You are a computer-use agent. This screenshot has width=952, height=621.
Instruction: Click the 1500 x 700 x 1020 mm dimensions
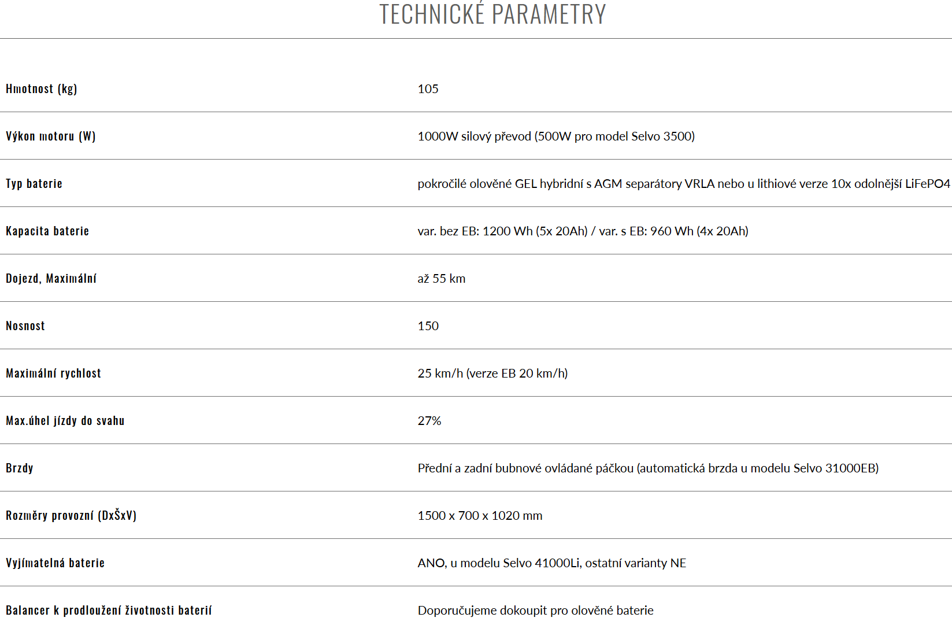click(x=480, y=515)
